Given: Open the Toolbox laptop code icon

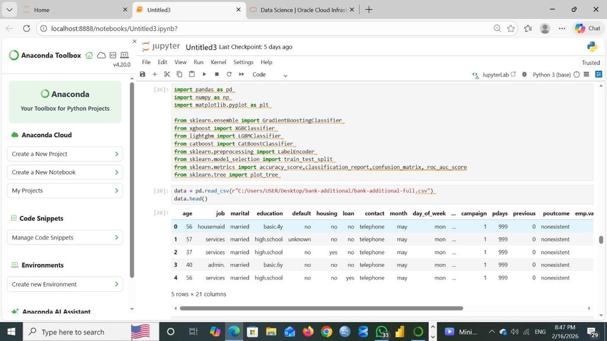Looking at the screenshot, I should pyautogui.click(x=124, y=55).
